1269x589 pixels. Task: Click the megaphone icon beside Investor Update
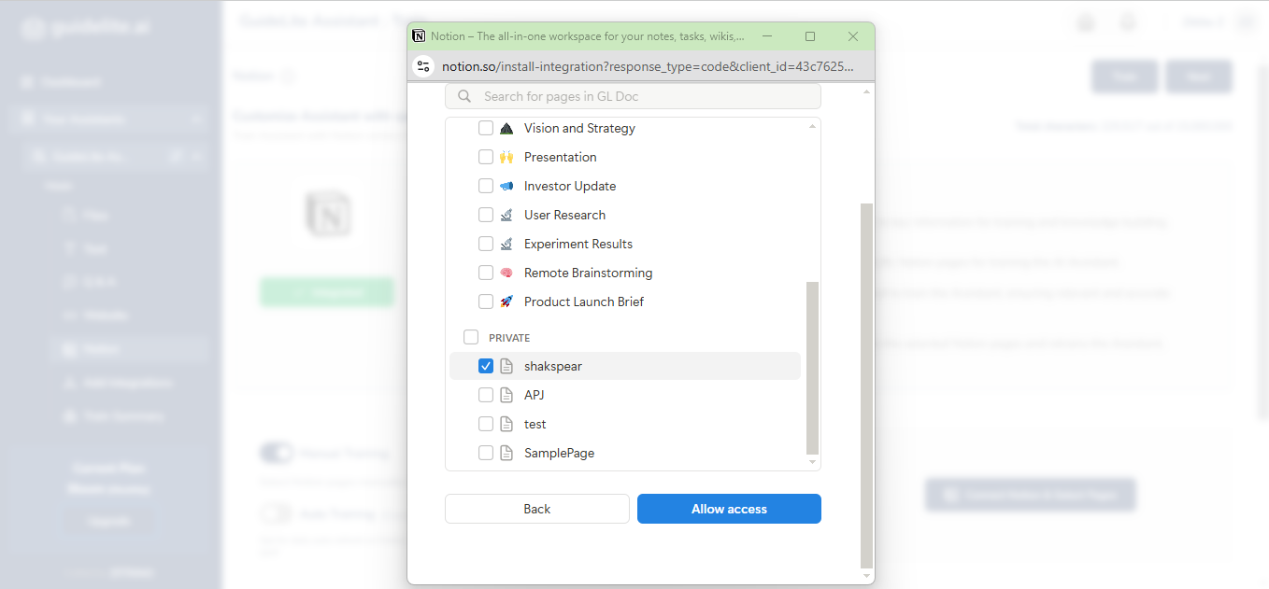(x=506, y=186)
